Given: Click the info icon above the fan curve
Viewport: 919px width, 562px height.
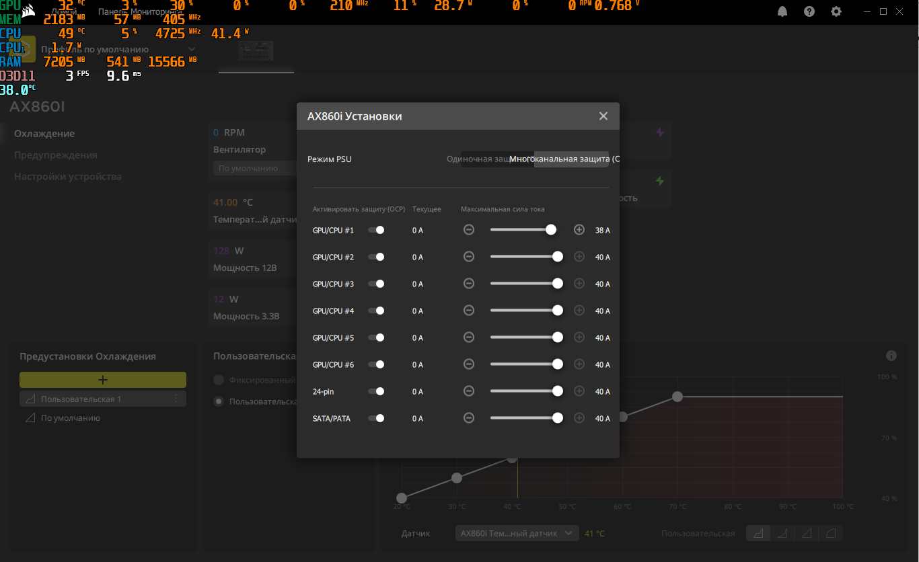Looking at the screenshot, I should (x=891, y=356).
